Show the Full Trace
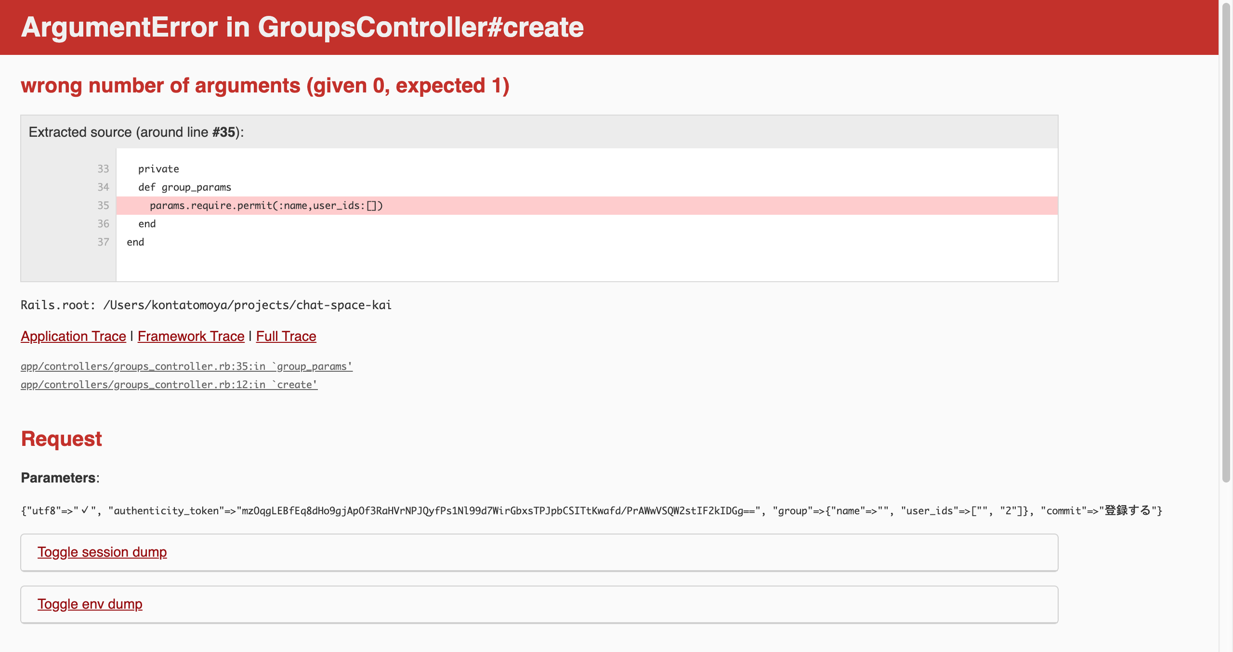 [x=286, y=336]
